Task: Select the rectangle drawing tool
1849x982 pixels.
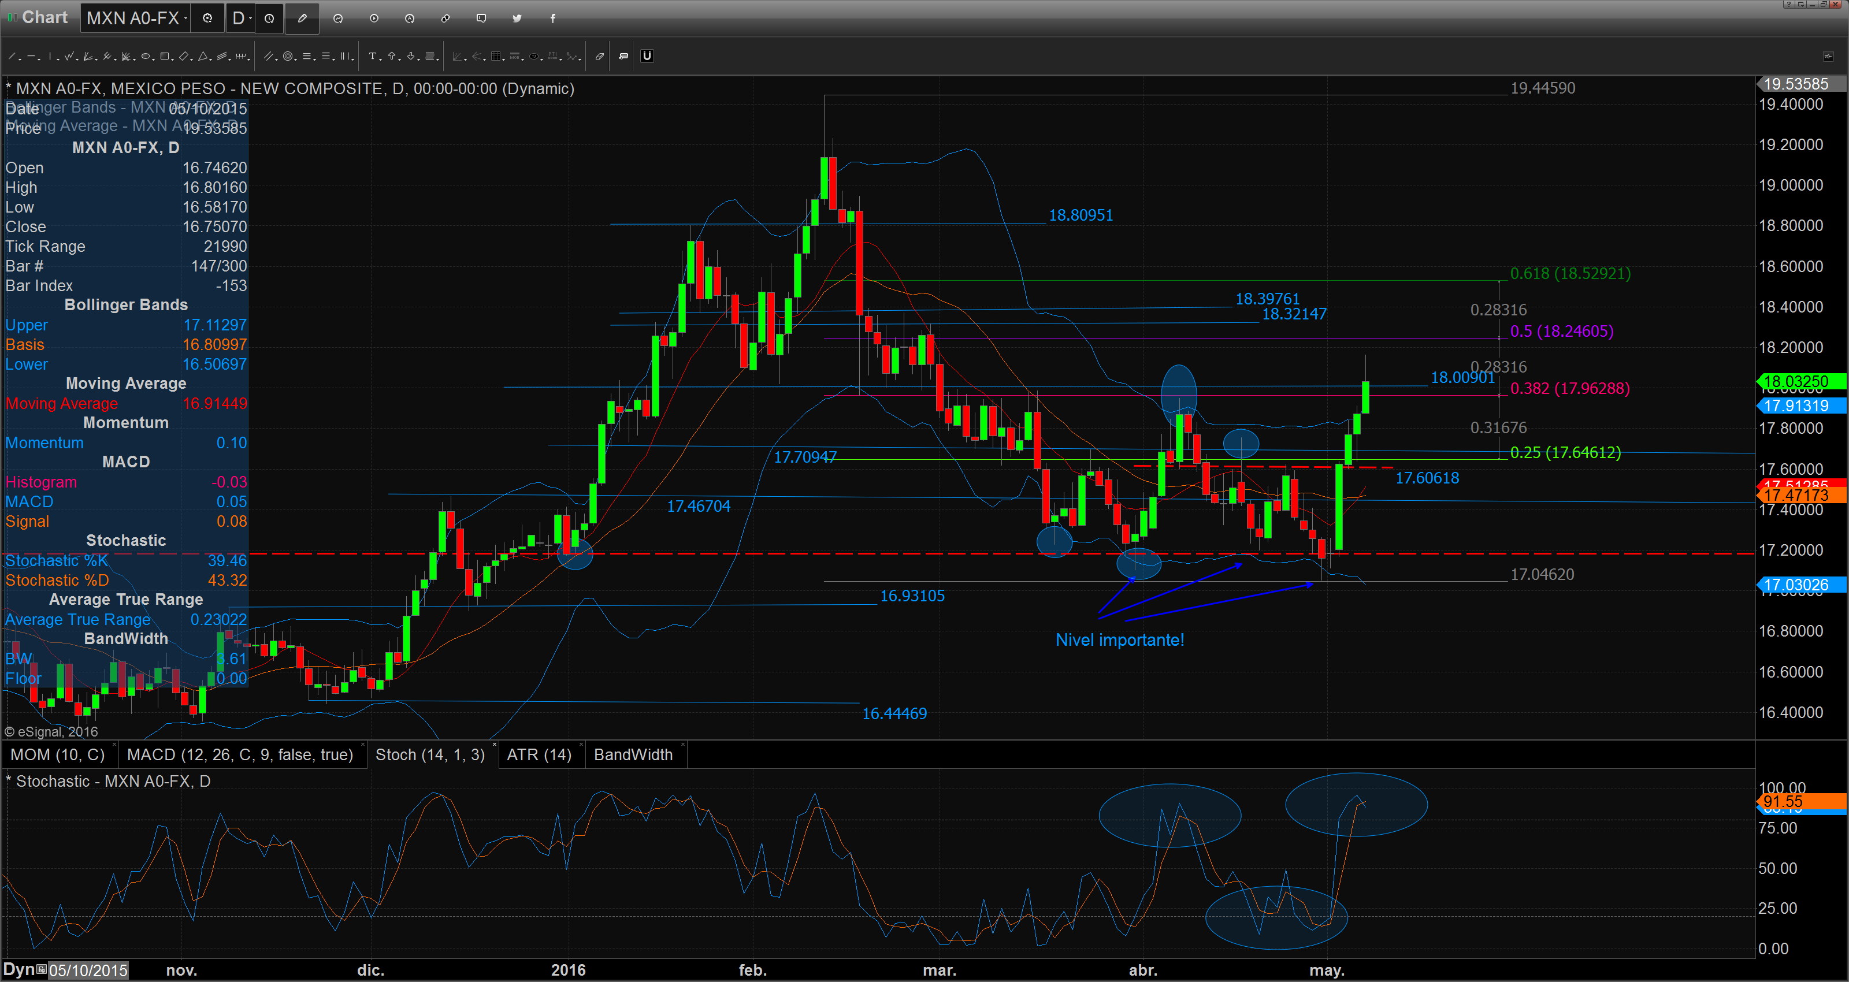Action: click(x=164, y=56)
